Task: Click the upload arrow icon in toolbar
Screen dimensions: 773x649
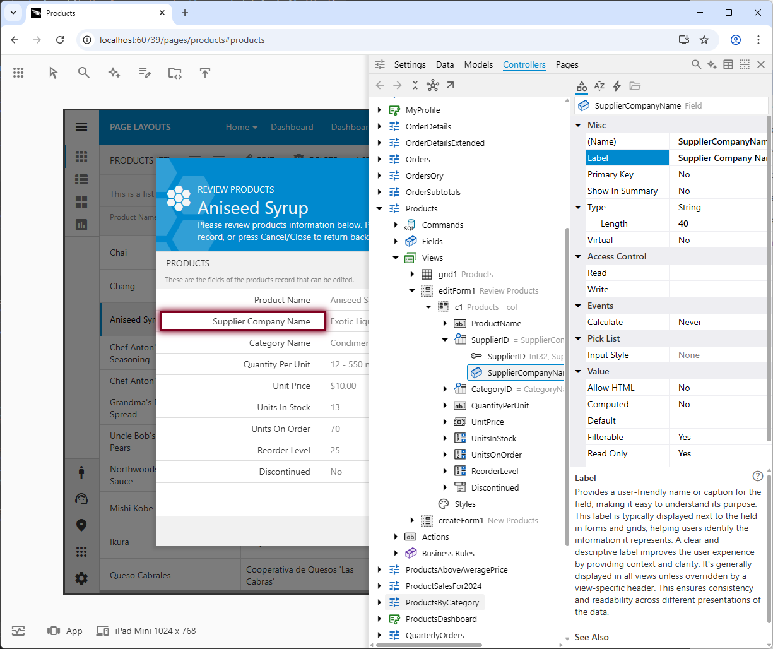Action: click(x=204, y=73)
